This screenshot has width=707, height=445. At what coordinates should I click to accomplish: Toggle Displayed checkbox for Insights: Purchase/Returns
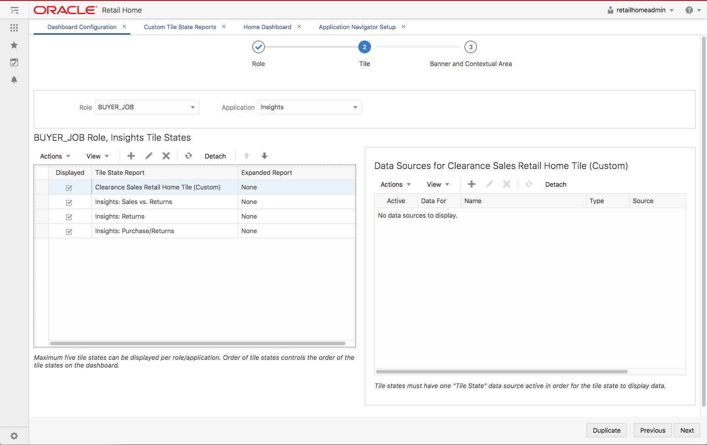(x=69, y=231)
